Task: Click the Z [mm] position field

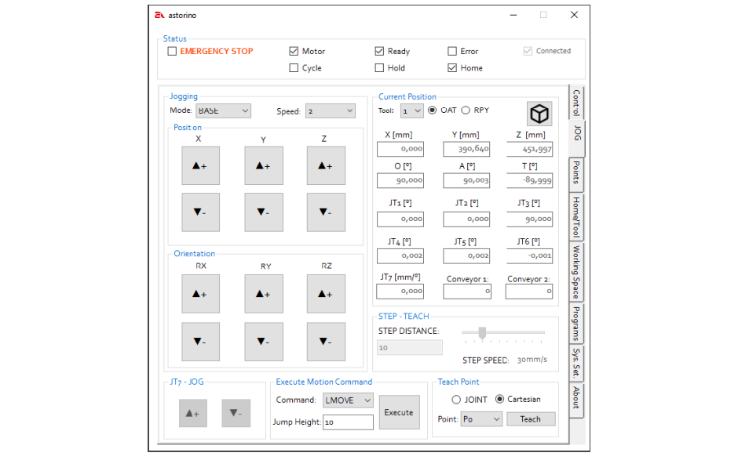Action: tap(529, 150)
